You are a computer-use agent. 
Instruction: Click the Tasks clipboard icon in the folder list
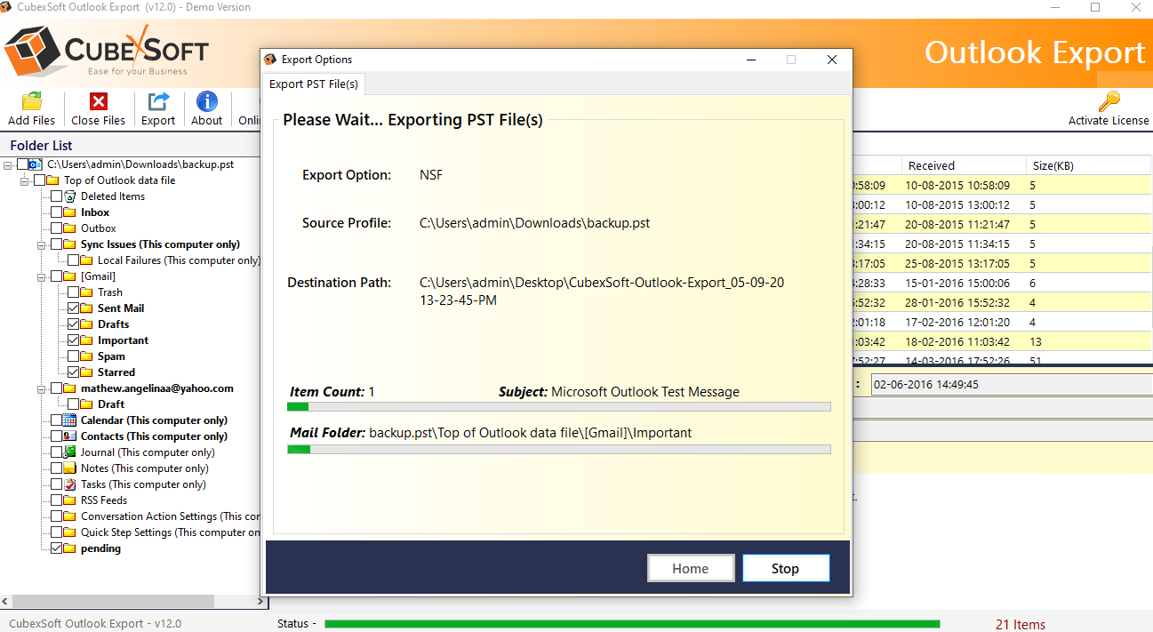coord(69,484)
